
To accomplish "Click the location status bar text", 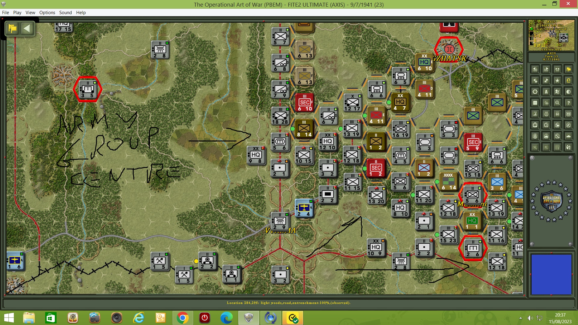I will pos(288,303).
